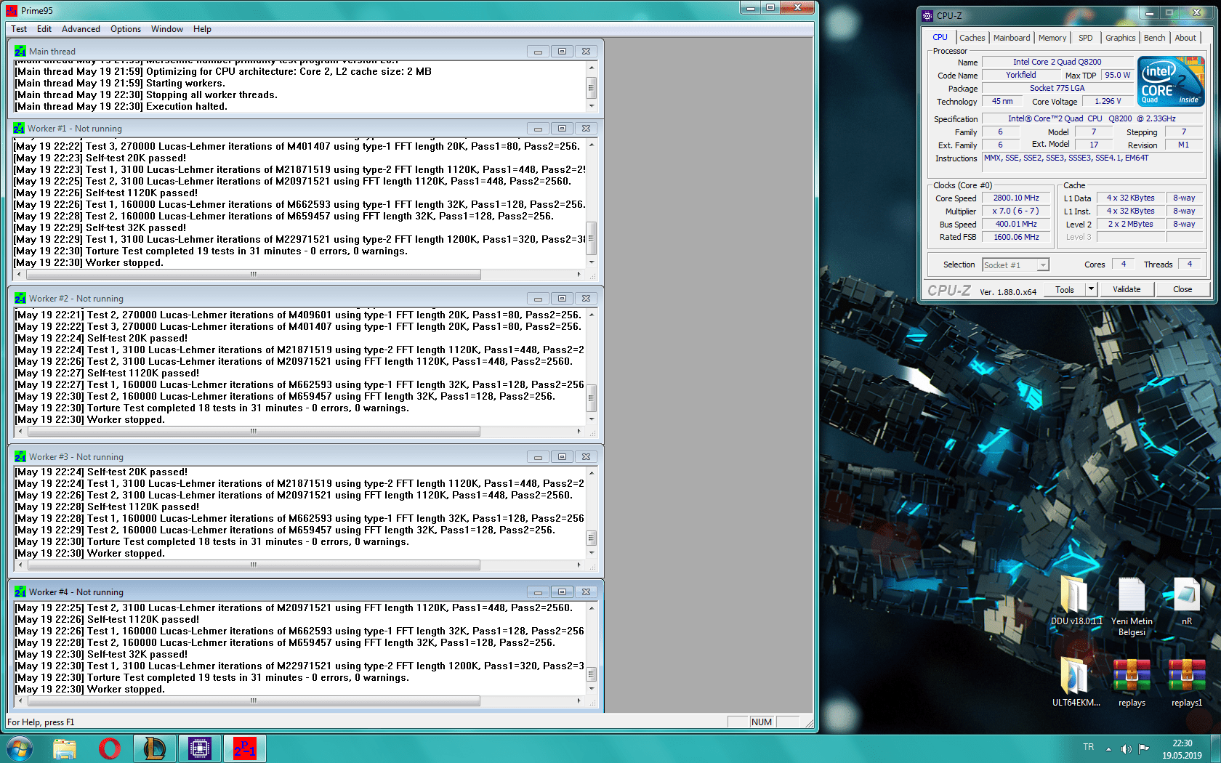Open the ULT64EKM desktop folder
Viewport: 1221px width, 763px height.
tap(1076, 682)
